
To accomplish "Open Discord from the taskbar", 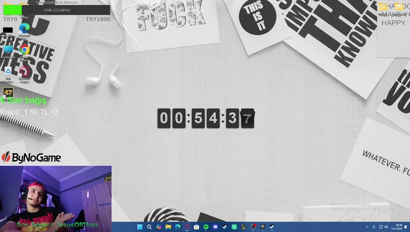I will click(215, 227).
